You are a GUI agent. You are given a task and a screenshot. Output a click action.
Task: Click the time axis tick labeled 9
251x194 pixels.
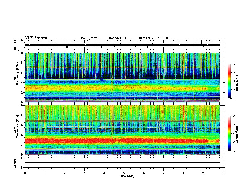(203, 173)
